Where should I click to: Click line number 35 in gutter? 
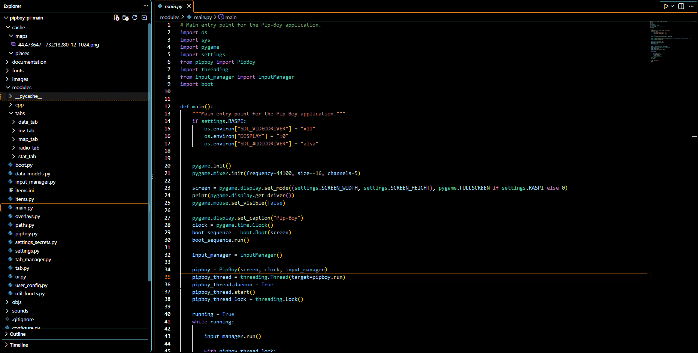(167, 277)
